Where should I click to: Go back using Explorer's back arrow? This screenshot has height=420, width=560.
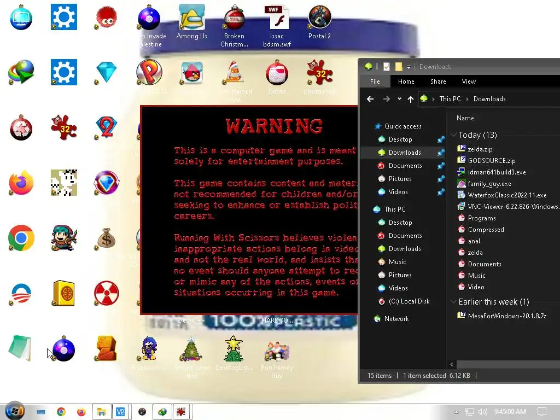point(370,99)
